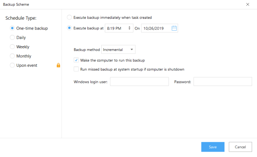Select the Execute backup at radio button

[69, 28]
